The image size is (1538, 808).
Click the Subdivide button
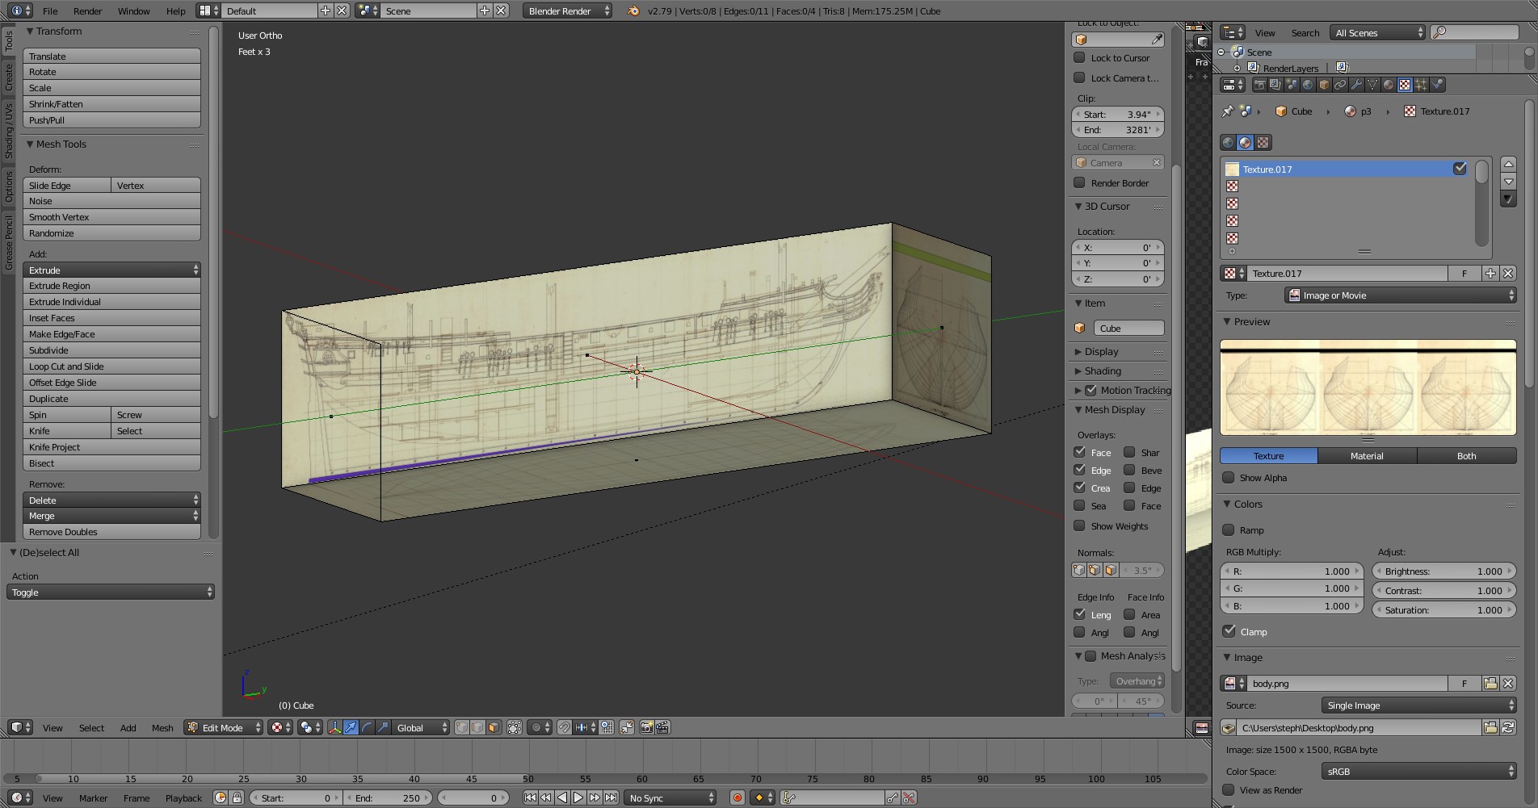(111, 350)
